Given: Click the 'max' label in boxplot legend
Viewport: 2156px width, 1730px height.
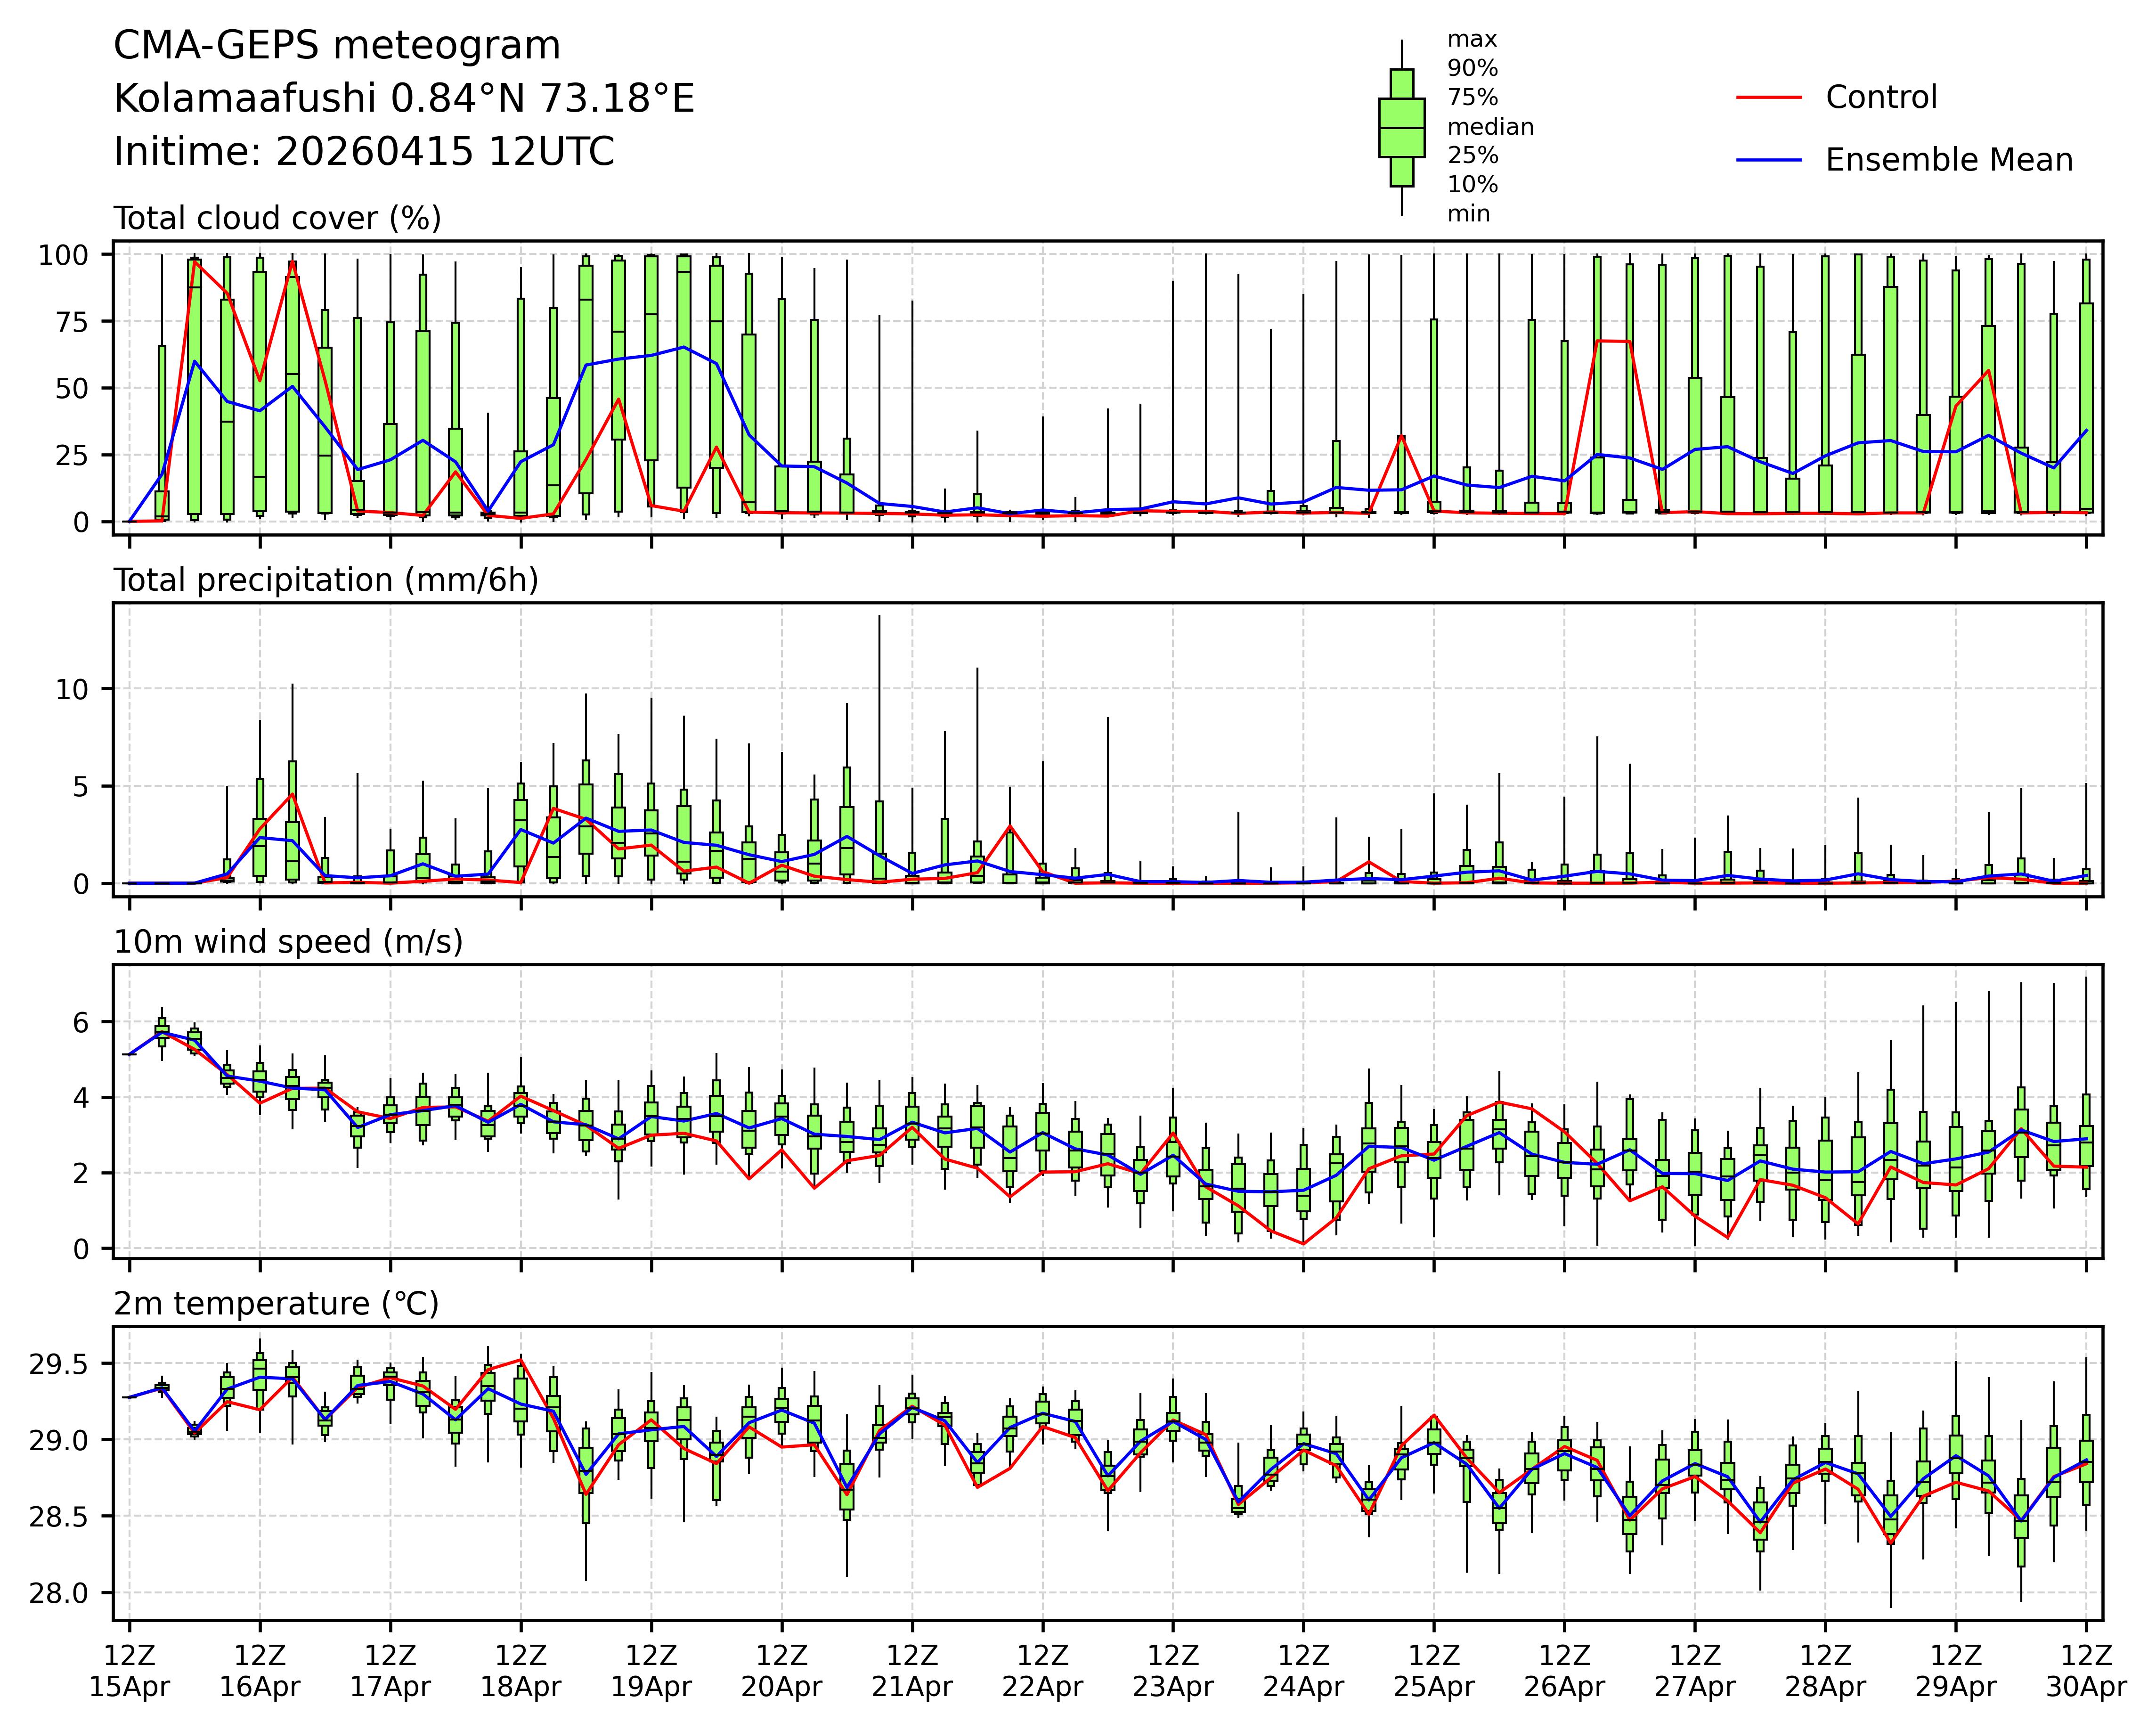Looking at the screenshot, I should pyautogui.click(x=1472, y=40).
